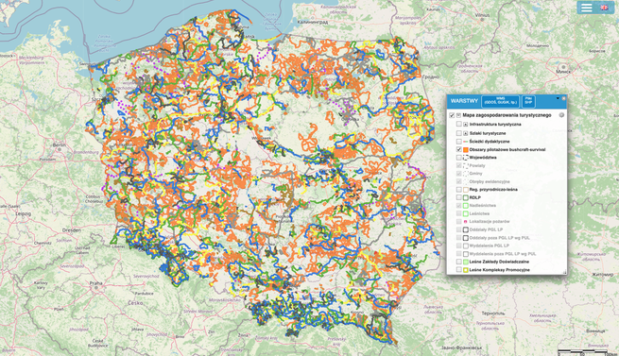This screenshot has height=356, width=619.
Task: Click the RDLP green legend icon
Action: (466, 197)
